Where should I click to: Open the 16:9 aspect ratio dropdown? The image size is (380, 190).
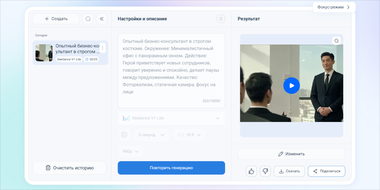point(190,135)
